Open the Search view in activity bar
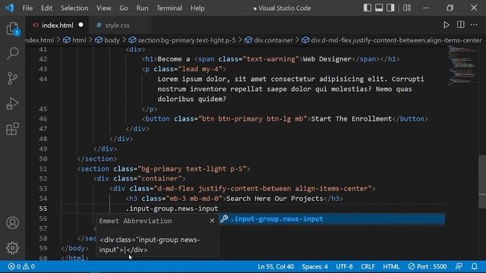This screenshot has width=486, height=273. pyautogui.click(x=12, y=53)
